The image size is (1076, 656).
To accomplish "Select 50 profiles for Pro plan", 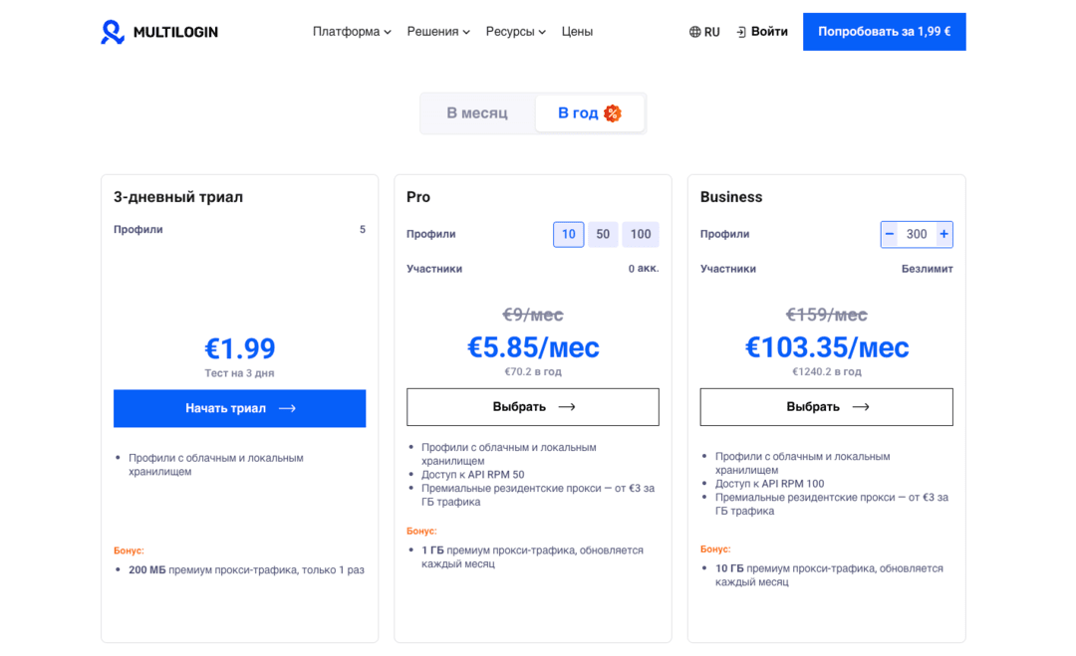I will (603, 235).
